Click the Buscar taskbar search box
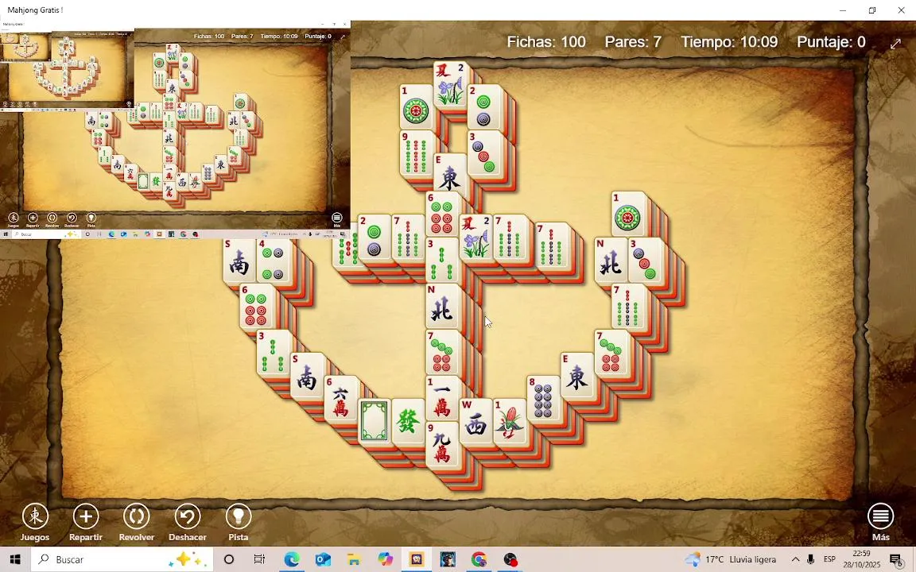 point(124,559)
